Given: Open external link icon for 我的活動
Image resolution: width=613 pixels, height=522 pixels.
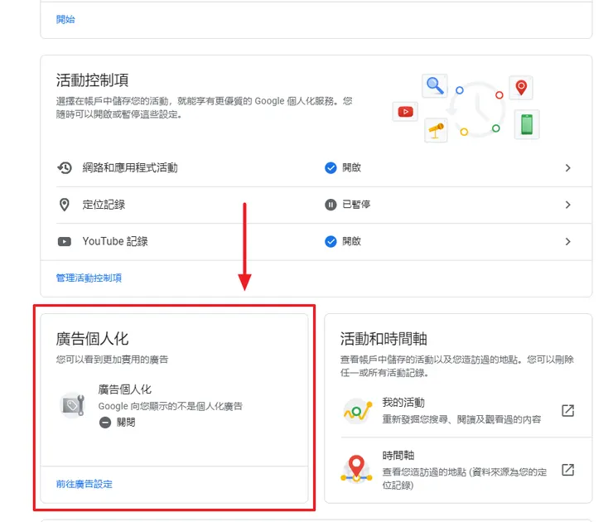Looking at the screenshot, I should (x=567, y=411).
